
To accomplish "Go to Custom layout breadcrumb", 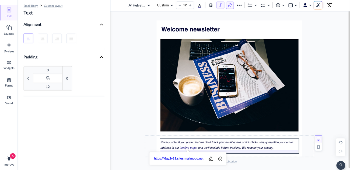I will 53,6.
